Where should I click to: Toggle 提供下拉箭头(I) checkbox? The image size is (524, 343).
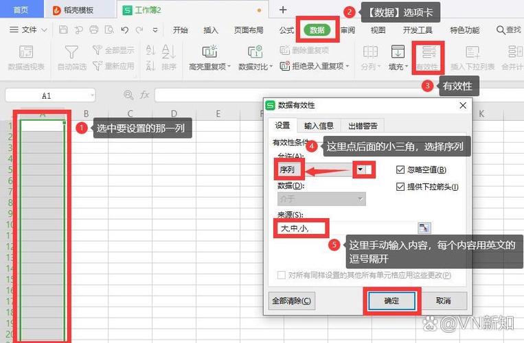(x=400, y=187)
